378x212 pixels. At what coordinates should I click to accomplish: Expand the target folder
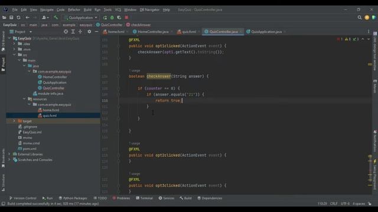click(x=14, y=121)
